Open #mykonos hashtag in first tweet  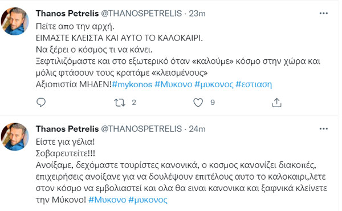point(132,84)
